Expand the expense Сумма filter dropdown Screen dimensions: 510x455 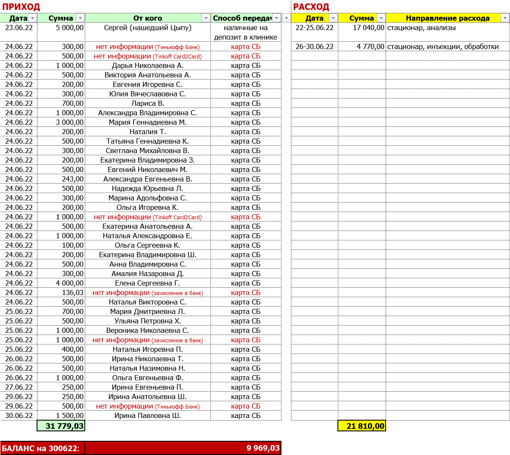tap(381, 18)
